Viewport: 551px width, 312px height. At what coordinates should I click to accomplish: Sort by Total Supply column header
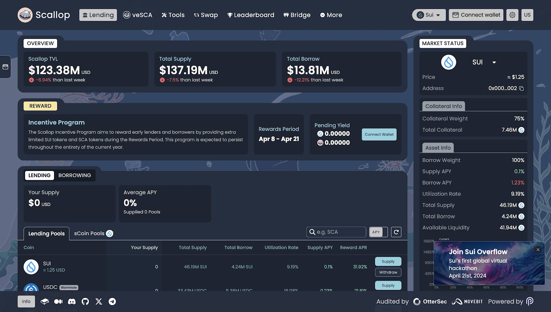(193, 248)
